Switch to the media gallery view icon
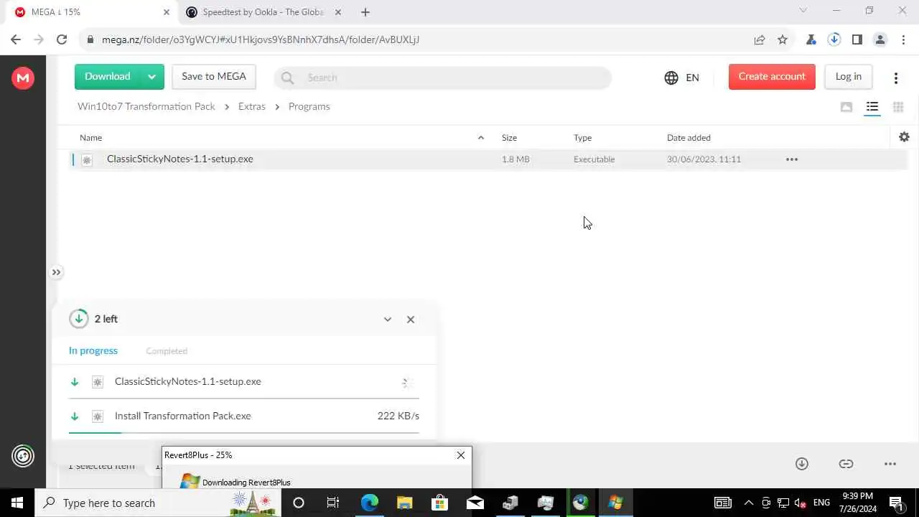This screenshot has height=517, width=919. pyautogui.click(x=846, y=107)
